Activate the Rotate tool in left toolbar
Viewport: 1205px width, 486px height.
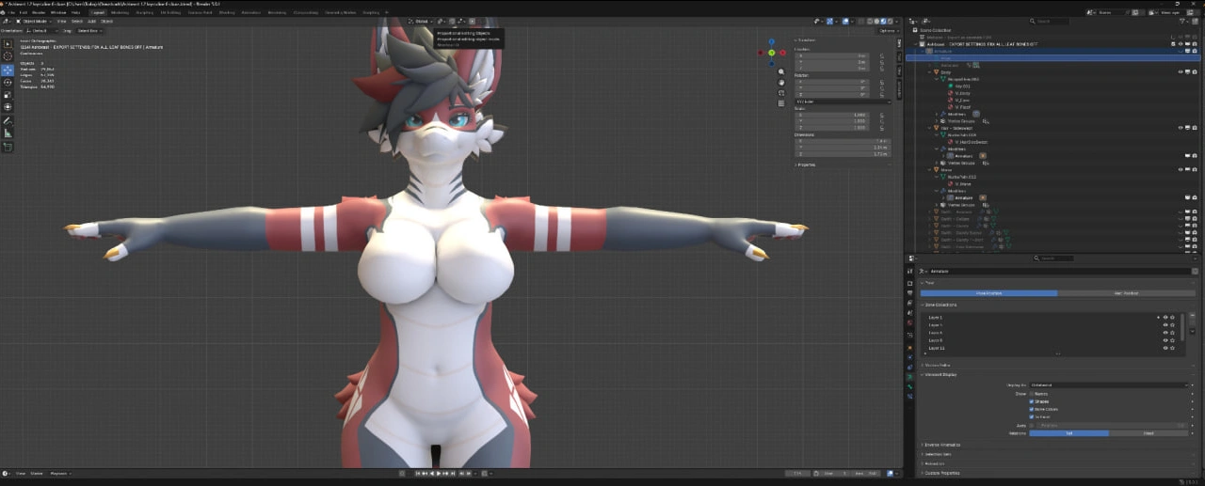(8, 83)
